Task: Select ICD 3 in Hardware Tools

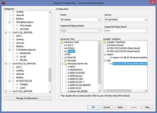Action: click(70, 45)
